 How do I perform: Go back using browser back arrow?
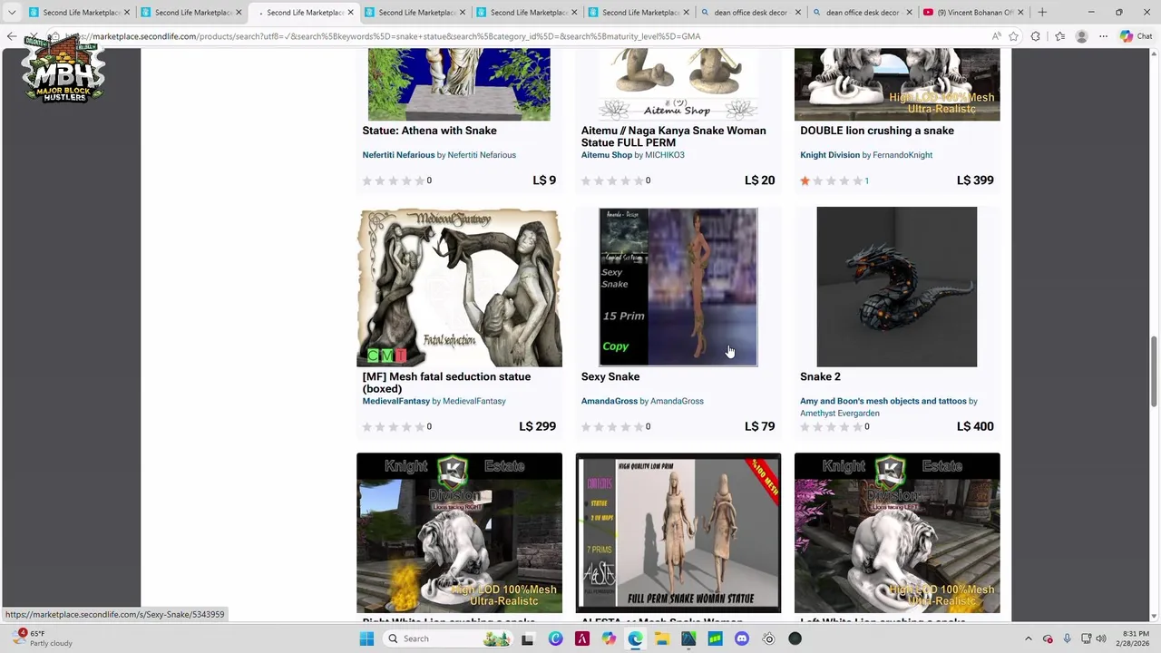tap(12, 36)
